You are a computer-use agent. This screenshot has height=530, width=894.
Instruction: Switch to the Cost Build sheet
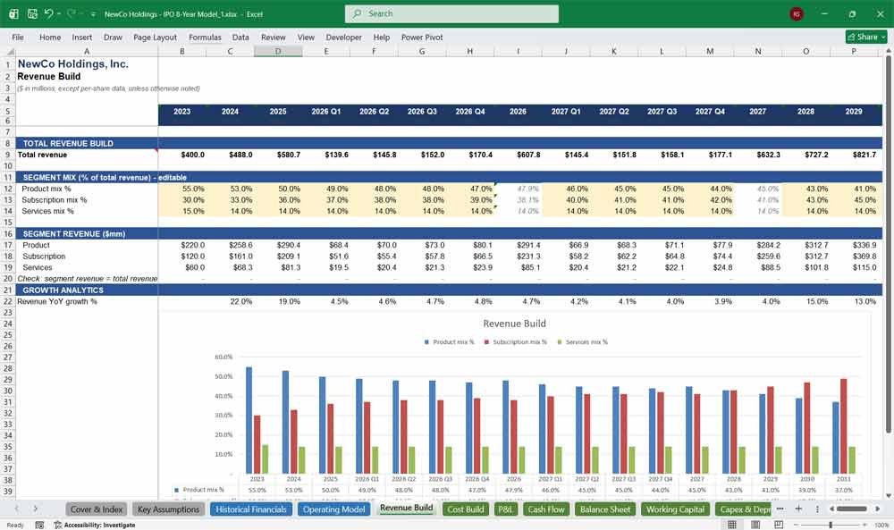tap(465, 509)
